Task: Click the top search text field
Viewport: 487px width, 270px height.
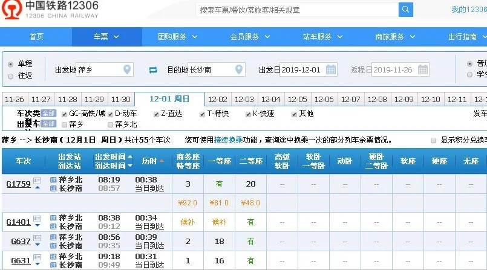Action: point(297,10)
